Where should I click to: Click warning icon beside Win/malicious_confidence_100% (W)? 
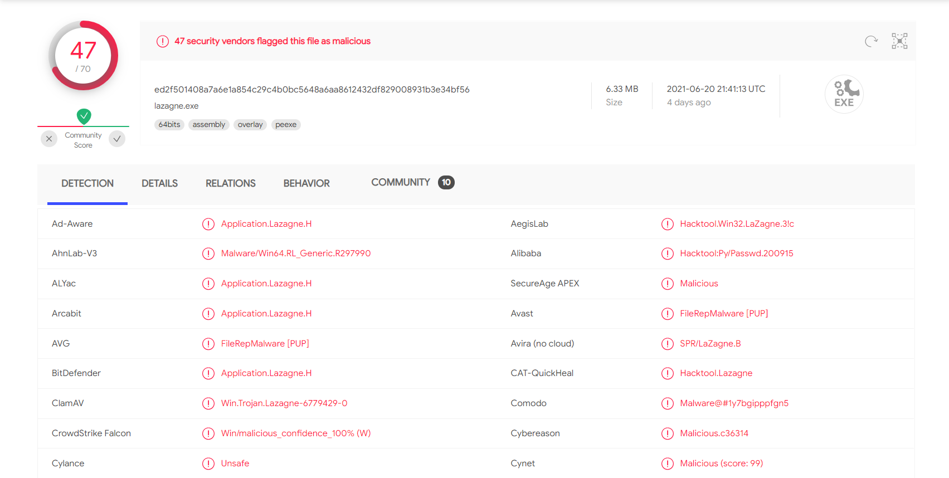pos(208,433)
